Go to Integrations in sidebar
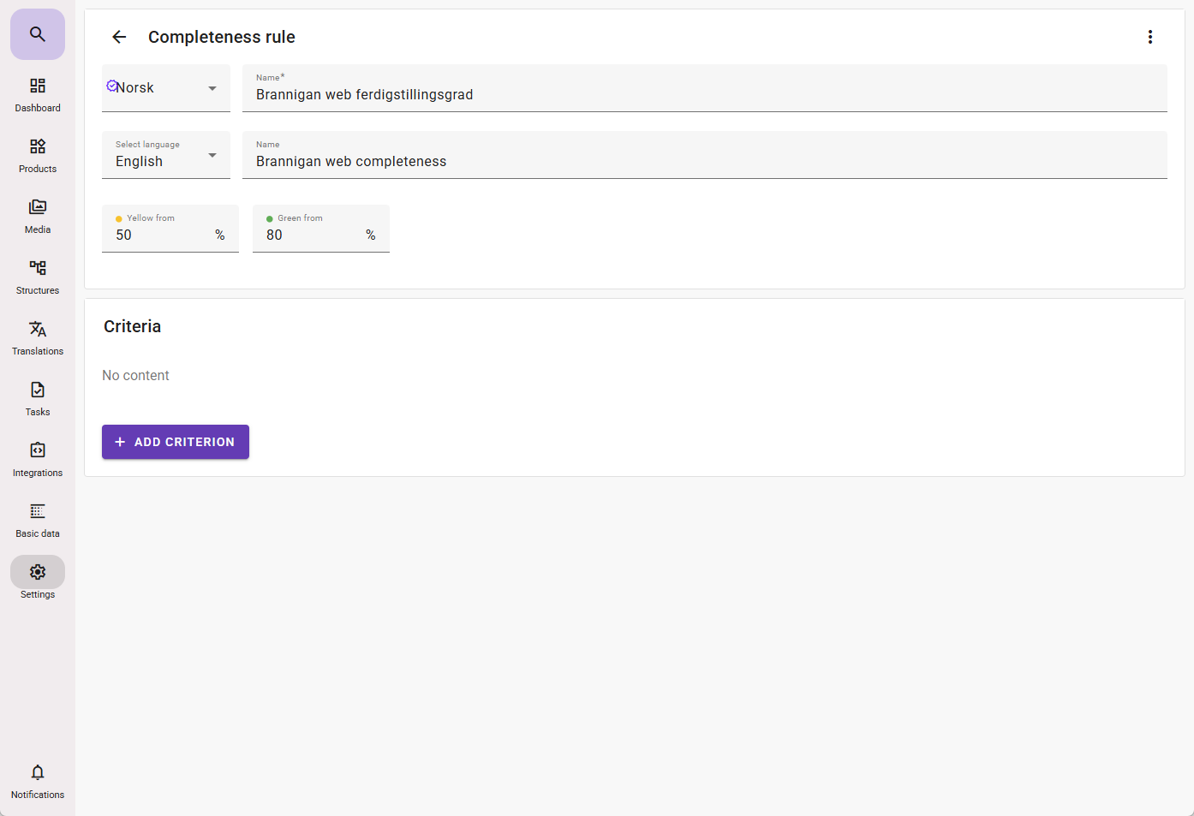 point(38,459)
